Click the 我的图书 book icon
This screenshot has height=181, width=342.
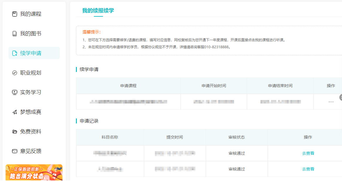click(14, 33)
